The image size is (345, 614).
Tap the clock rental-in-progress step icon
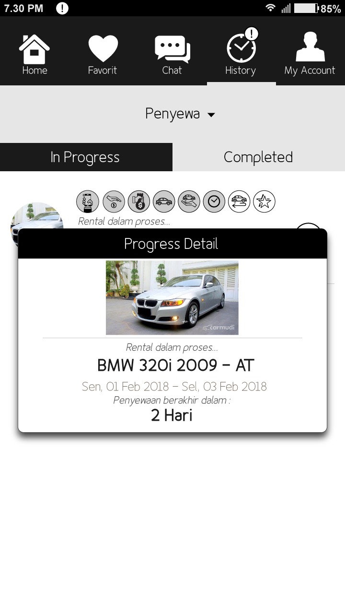click(x=214, y=201)
